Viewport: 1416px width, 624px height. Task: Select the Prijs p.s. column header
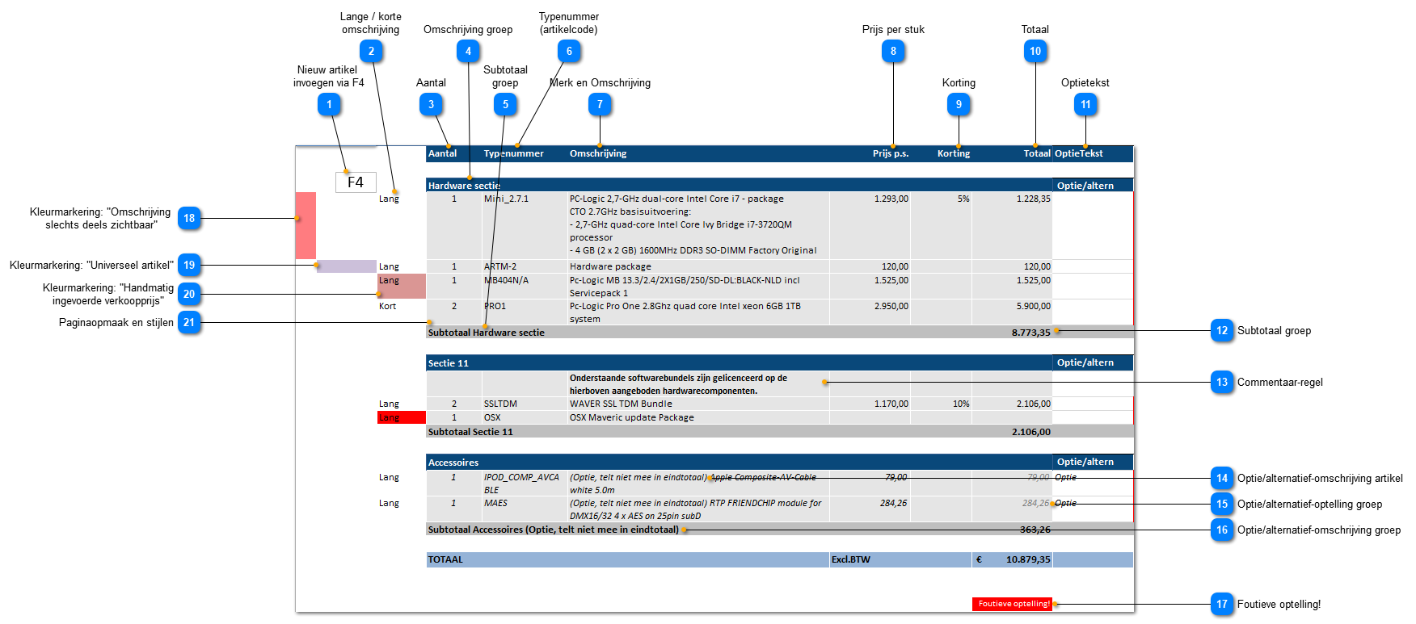tap(891, 153)
